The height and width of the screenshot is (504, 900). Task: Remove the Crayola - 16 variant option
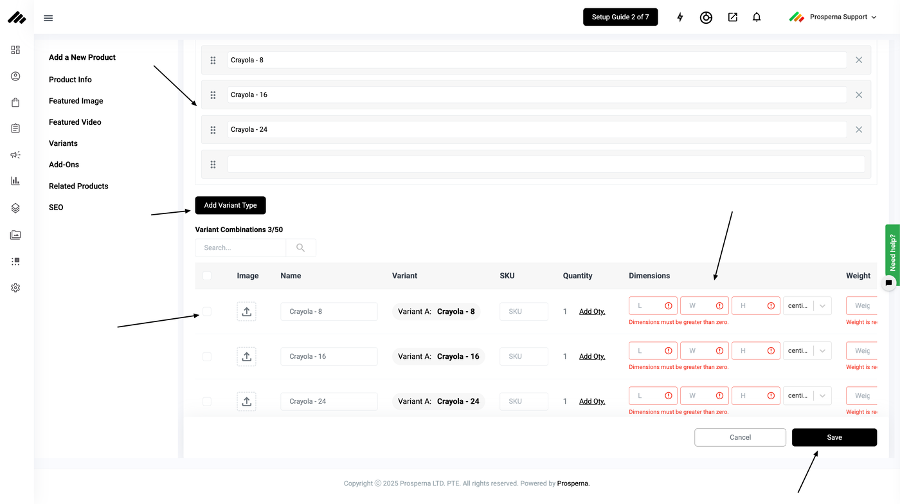pyautogui.click(x=859, y=94)
